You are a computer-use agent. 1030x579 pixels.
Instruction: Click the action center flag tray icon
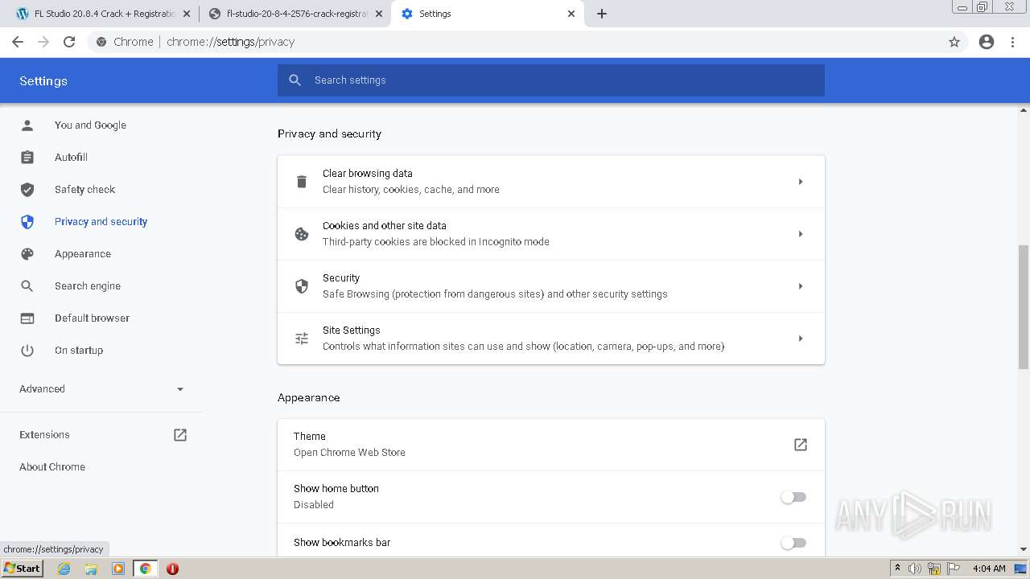[954, 569]
